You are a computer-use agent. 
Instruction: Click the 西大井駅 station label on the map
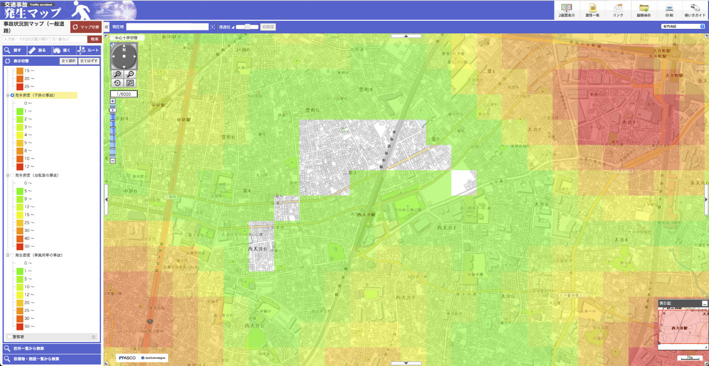click(366, 215)
